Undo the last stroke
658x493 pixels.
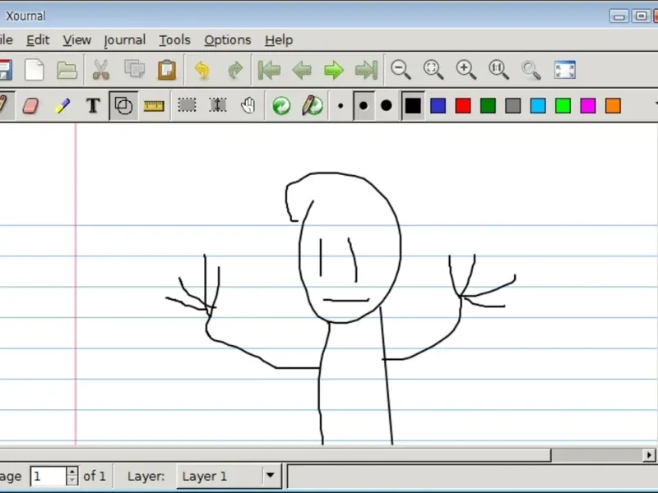tap(202, 70)
